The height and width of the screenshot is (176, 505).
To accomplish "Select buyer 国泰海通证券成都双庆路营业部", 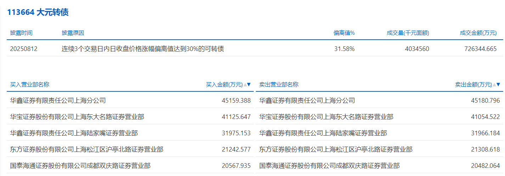I will coord(80,166).
